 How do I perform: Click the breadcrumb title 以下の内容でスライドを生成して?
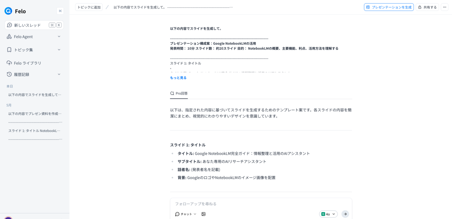click(173, 7)
